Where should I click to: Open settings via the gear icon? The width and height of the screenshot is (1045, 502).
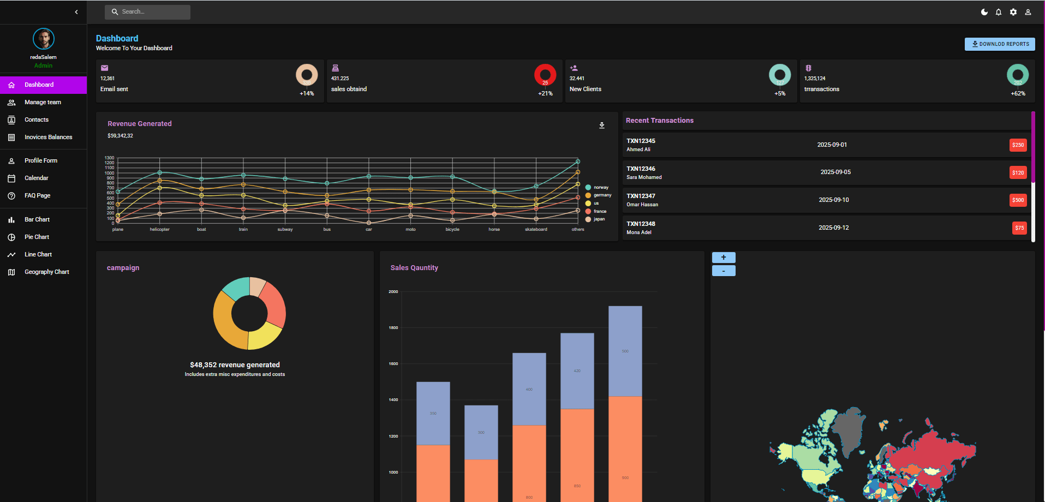(1013, 11)
